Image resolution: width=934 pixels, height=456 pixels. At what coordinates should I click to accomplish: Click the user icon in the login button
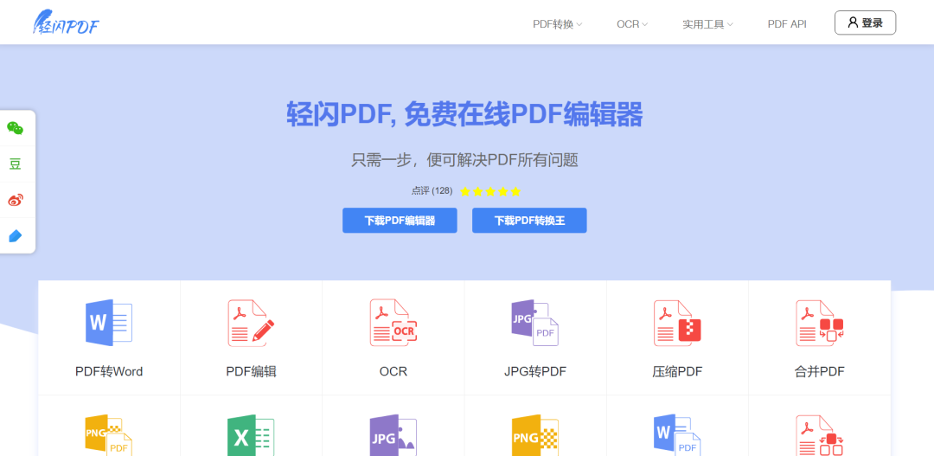853,22
